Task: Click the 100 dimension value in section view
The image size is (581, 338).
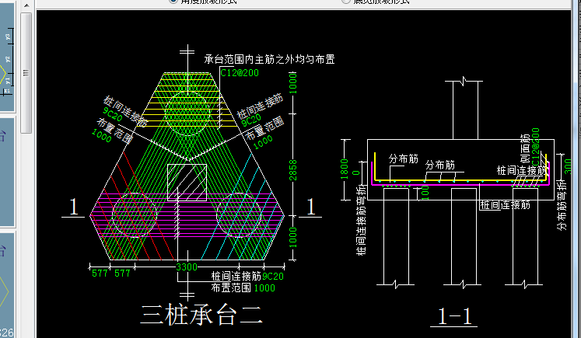Action: [x=425, y=193]
